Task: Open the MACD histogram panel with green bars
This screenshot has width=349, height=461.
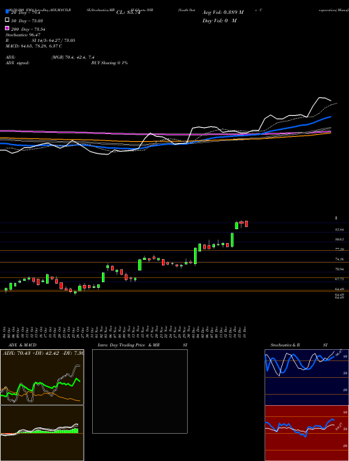Action: pyautogui.click(x=42, y=433)
